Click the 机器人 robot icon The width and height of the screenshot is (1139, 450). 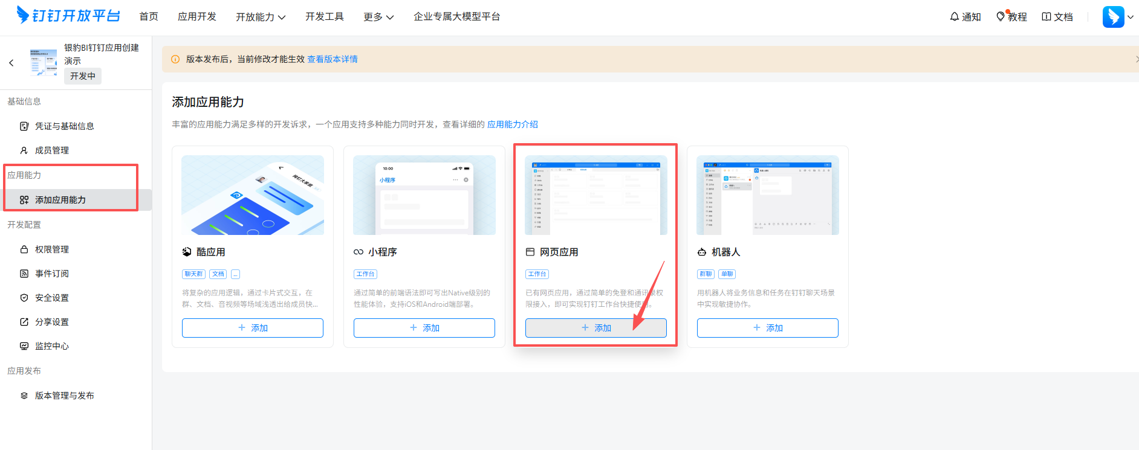coord(702,252)
